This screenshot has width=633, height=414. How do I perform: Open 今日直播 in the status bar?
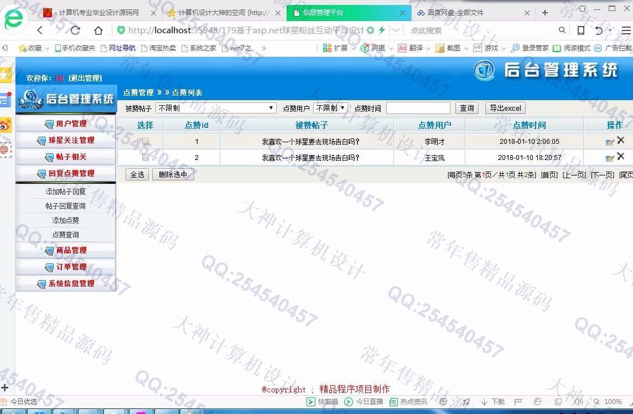364,401
